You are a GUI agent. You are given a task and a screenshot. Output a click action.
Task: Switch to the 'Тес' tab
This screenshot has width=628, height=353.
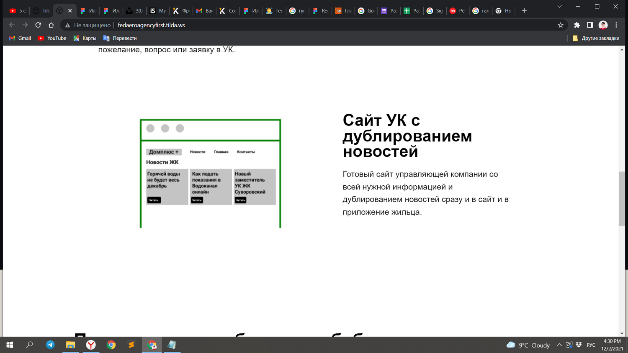tap(275, 11)
